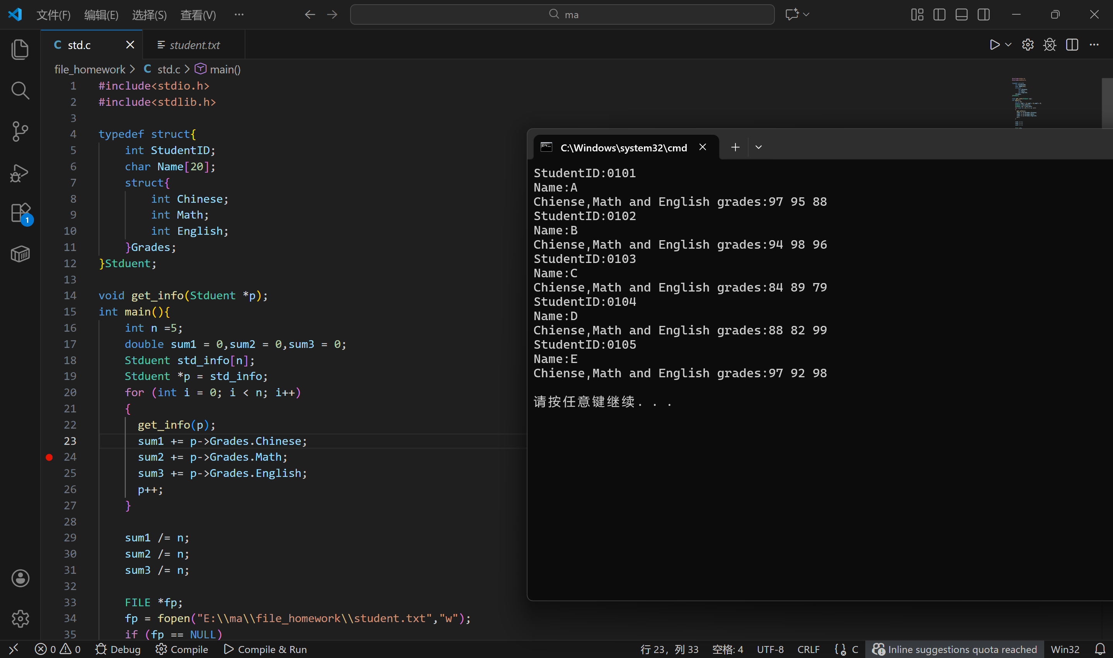The image size is (1113, 658).
Task: Expand the hidden menu bar ellipsis
Action: 239,15
